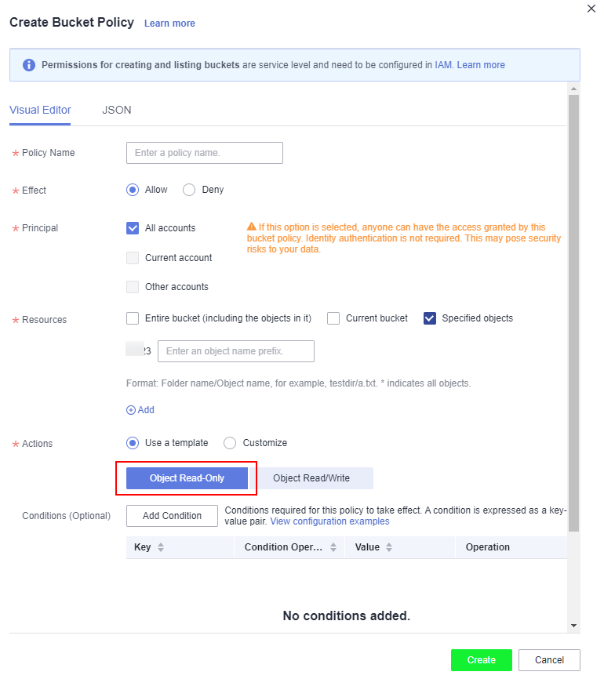Click the blue info icon in the banner

[x=28, y=65]
